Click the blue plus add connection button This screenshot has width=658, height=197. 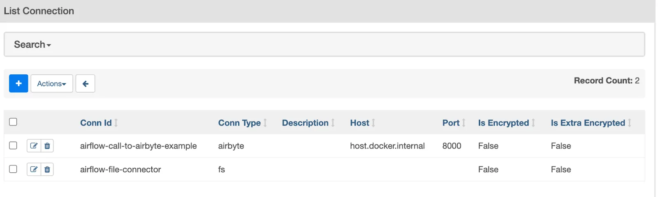tap(19, 83)
